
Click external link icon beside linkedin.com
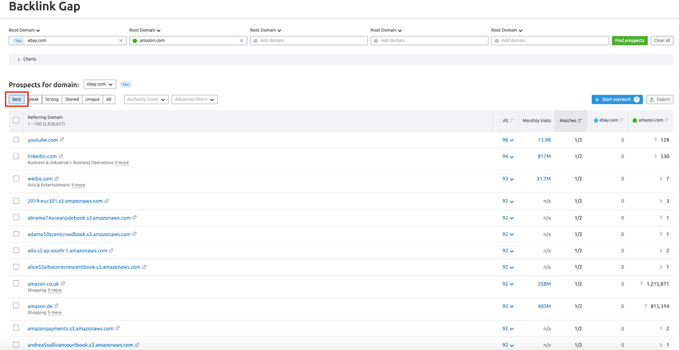pos(61,156)
